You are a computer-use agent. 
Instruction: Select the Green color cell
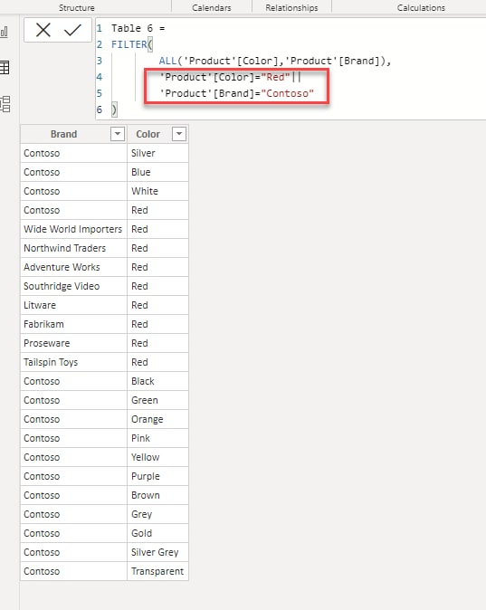point(157,401)
